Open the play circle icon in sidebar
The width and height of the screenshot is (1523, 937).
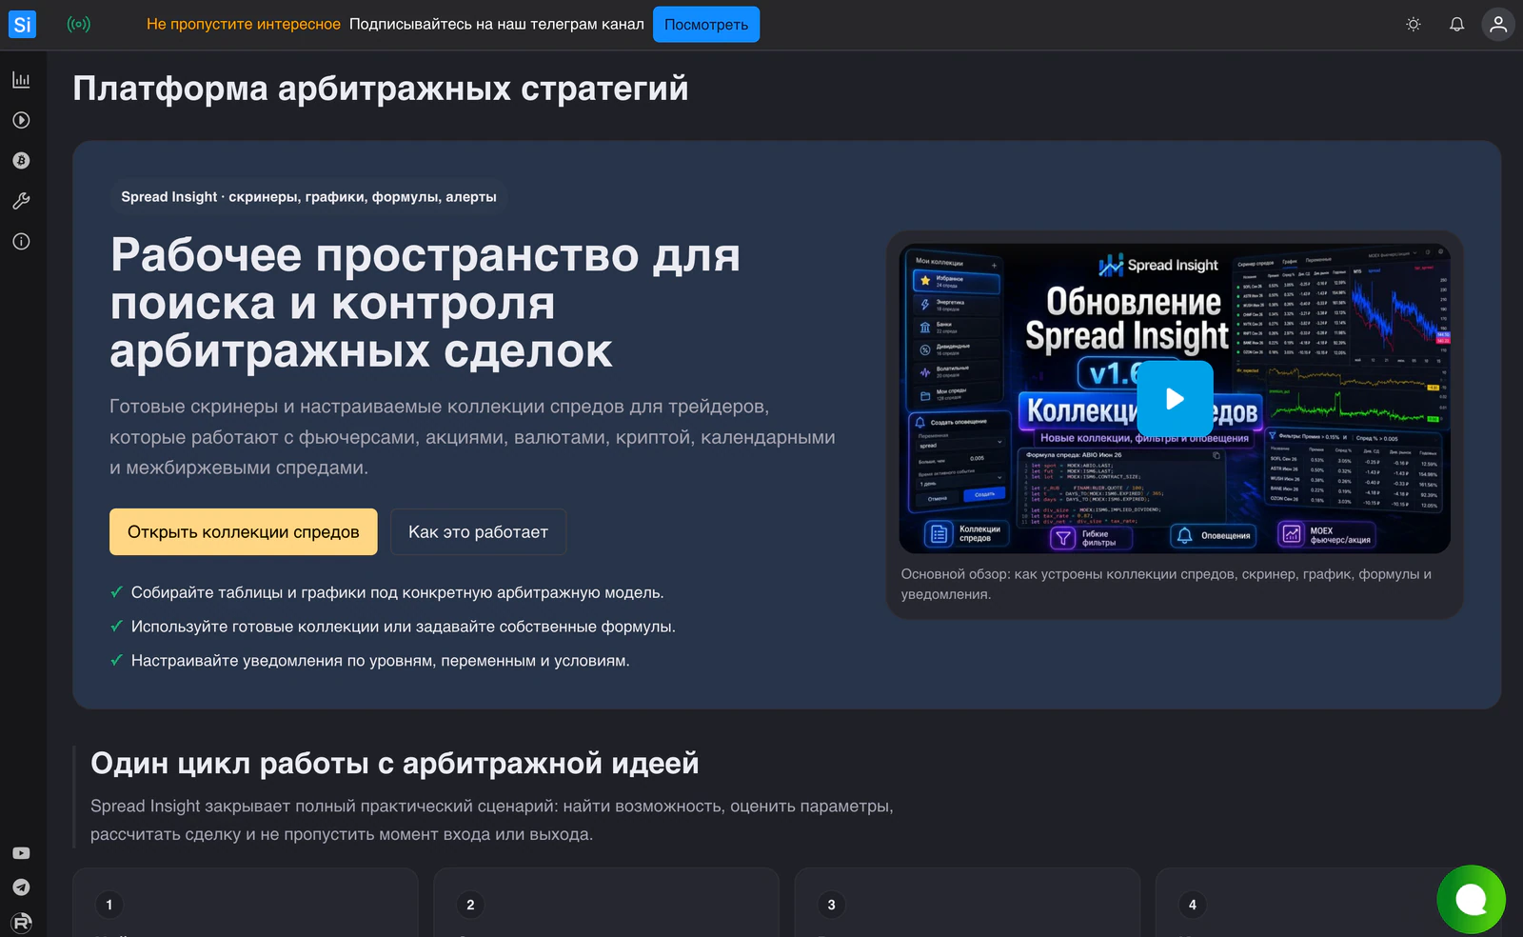point(21,120)
